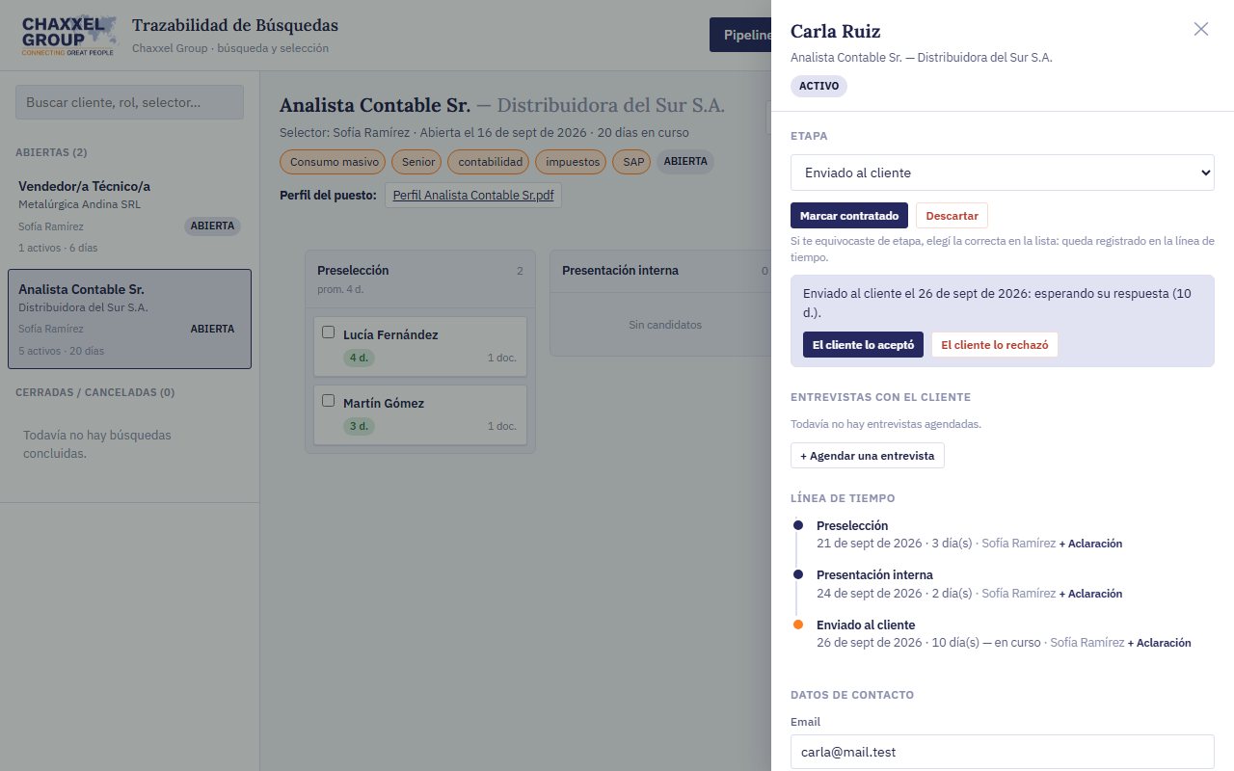Click the Presentación interna column header
Image resolution: width=1234 pixels, height=771 pixels.
pyautogui.click(x=660, y=271)
